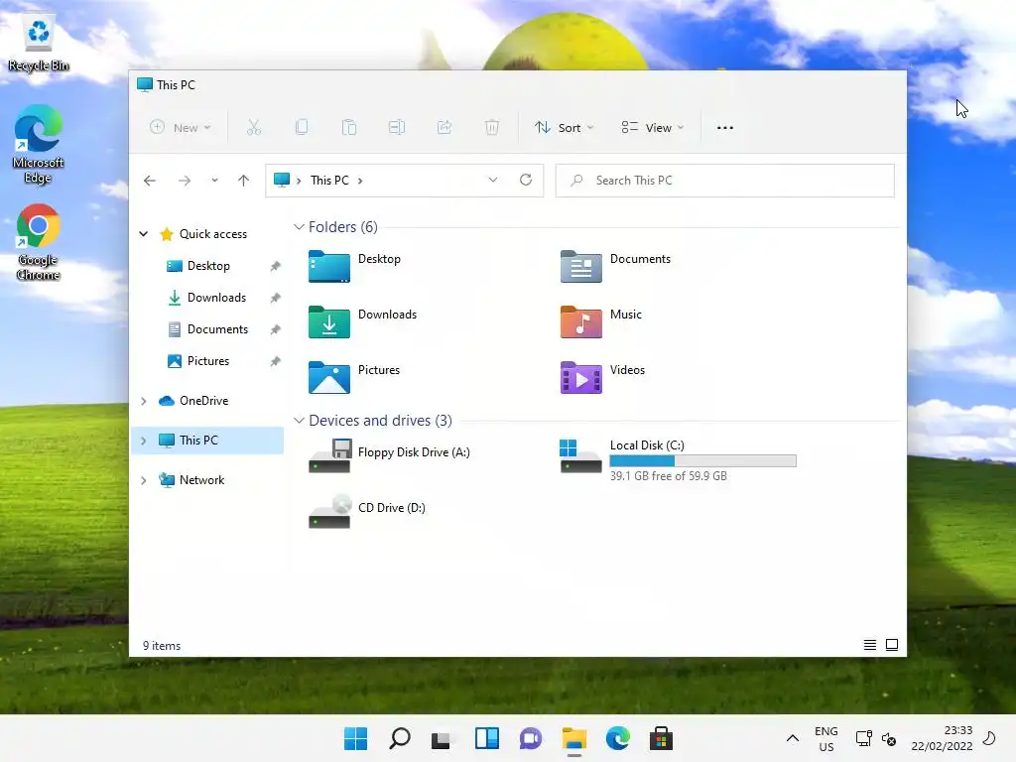The image size is (1016, 762).
Task: Select the Music folder
Action: coord(600,322)
